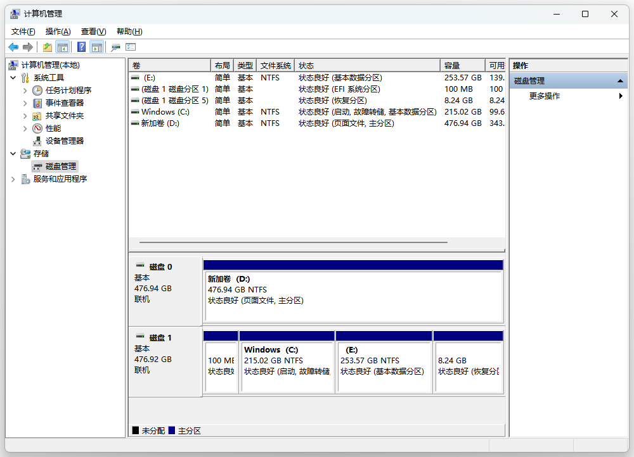The width and height of the screenshot is (634, 457).
Task: Click 状态良好 (EFI 系统分区) status cell
Action: click(x=339, y=89)
